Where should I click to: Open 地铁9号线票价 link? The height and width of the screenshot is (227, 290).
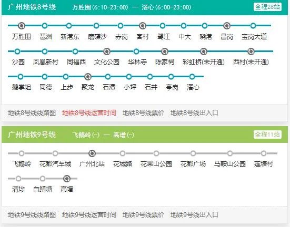(x=143, y=215)
